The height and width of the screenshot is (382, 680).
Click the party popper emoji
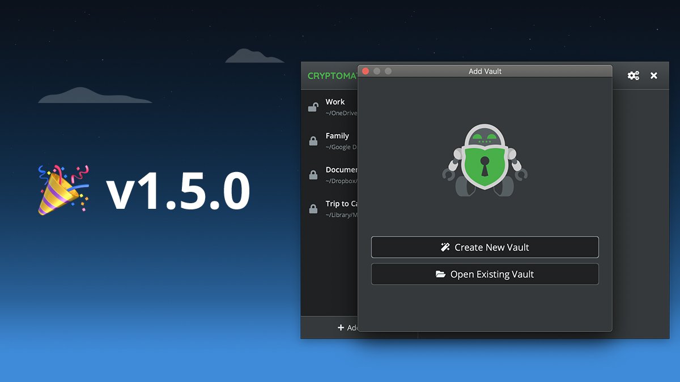pos(63,190)
